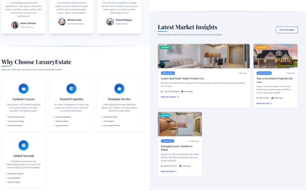The width and height of the screenshot is (307, 191).
Task: Click the globe icon for Global Network
Action: 24,145
